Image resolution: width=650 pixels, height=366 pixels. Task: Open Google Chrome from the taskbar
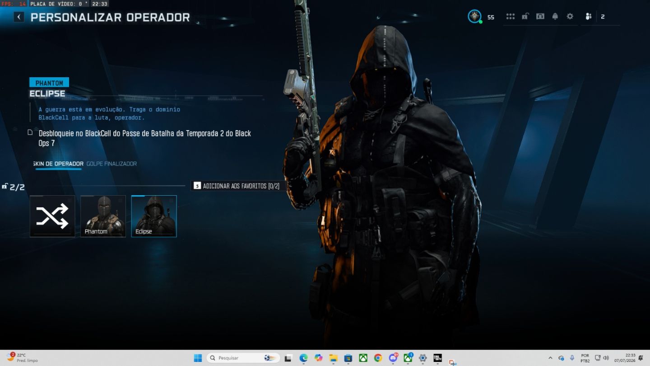(x=378, y=358)
